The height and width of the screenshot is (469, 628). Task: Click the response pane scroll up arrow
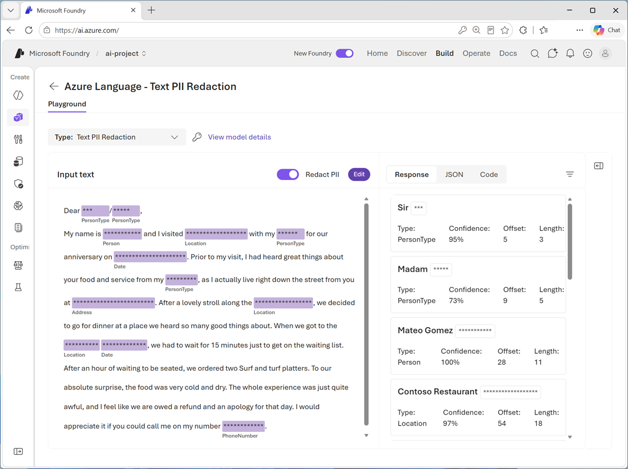570,199
